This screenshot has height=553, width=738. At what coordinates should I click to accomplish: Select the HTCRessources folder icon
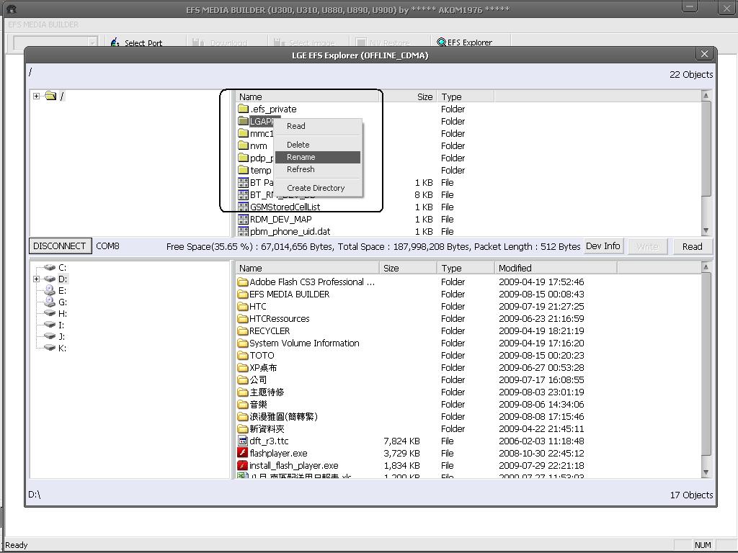click(x=242, y=319)
